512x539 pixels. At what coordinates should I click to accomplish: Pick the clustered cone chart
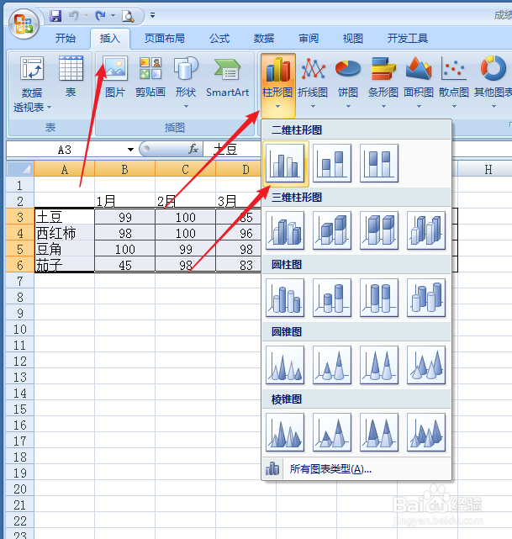(x=285, y=366)
